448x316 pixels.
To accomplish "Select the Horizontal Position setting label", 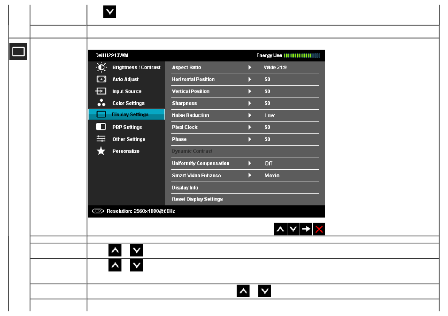I will [193, 79].
